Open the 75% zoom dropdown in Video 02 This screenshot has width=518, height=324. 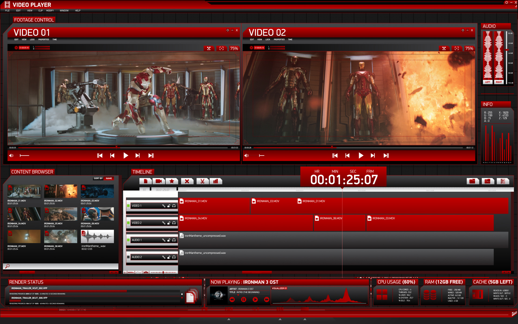[469, 48]
